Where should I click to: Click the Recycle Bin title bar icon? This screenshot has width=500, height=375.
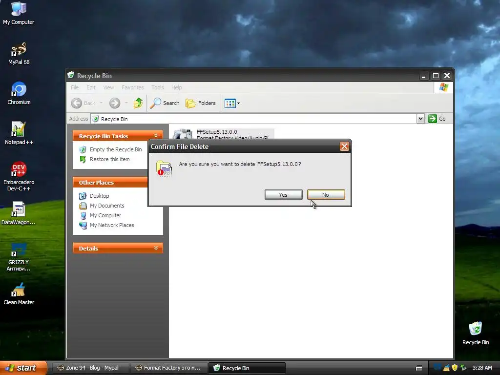[71, 75]
